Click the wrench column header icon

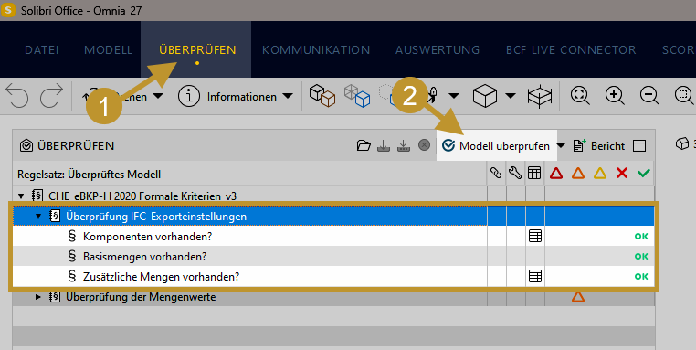515,174
